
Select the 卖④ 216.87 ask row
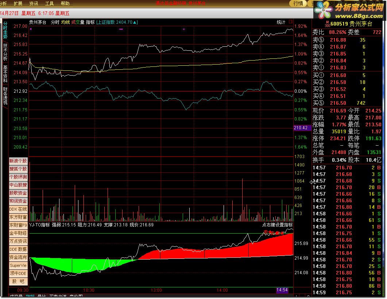pyautogui.click(x=347, y=47)
